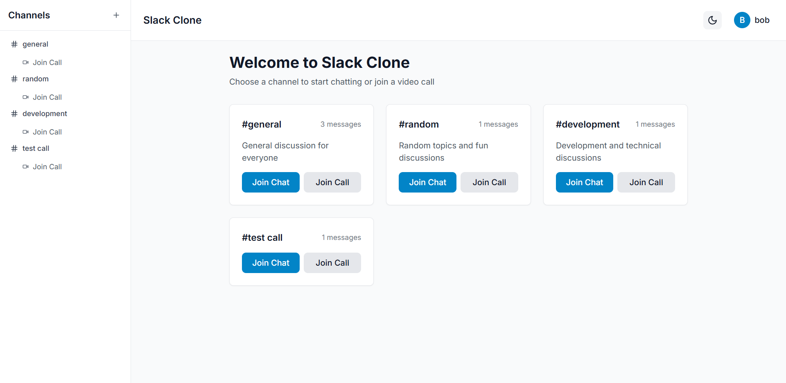The width and height of the screenshot is (786, 383).
Task: Click video camera icon under random channel
Action: click(x=25, y=97)
